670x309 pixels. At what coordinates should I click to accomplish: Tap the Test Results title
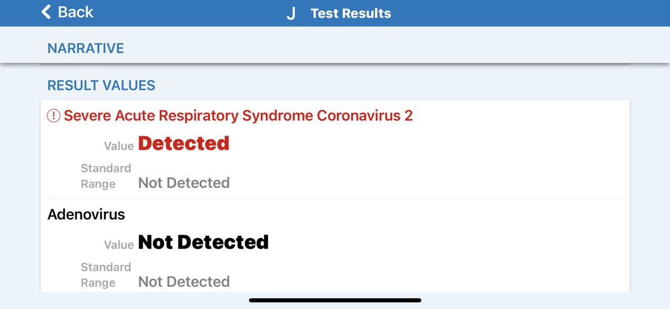[351, 13]
